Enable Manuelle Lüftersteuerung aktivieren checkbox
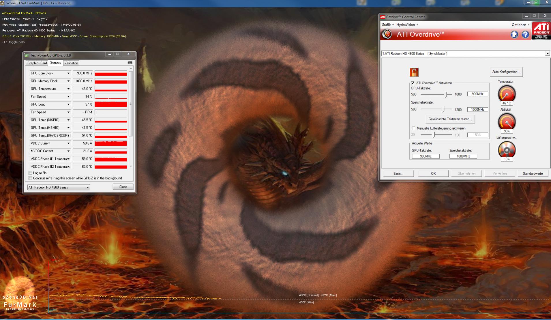The height and width of the screenshot is (320, 551). pos(413,128)
